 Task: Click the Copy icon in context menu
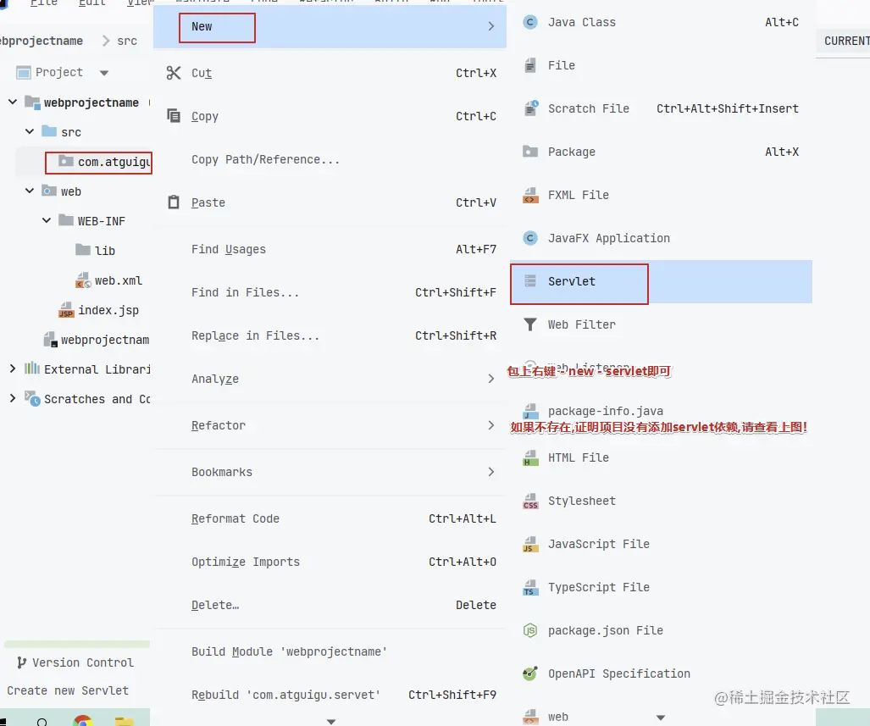(174, 115)
